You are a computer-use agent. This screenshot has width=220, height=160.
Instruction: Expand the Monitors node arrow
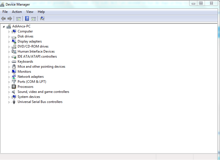pyautogui.click(x=9, y=72)
